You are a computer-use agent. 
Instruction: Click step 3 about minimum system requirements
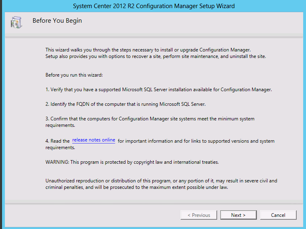[x=150, y=122]
